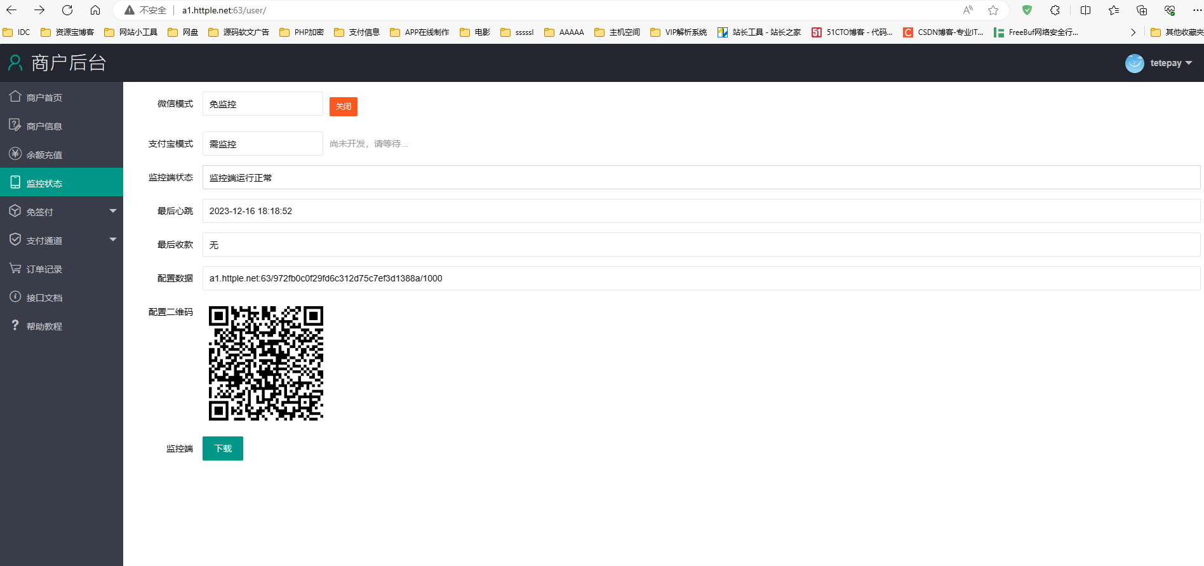Open browser settings and more menu
The image size is (1204, 566).
pyautogui.click(x=1197, y=10)
